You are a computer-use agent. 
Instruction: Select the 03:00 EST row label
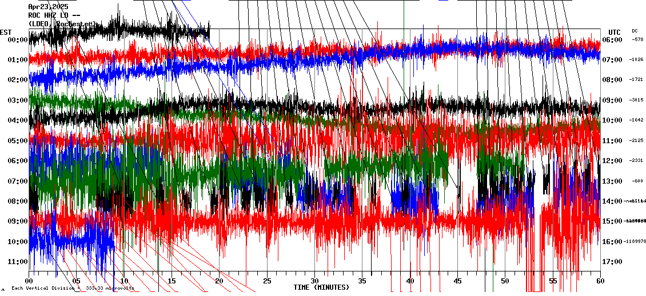click(18, 100)
